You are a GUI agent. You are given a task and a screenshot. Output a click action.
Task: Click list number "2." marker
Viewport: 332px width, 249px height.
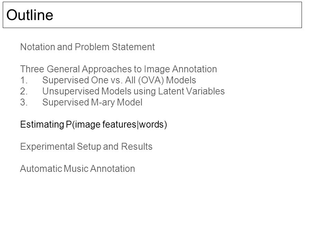(x=24, y=91)
